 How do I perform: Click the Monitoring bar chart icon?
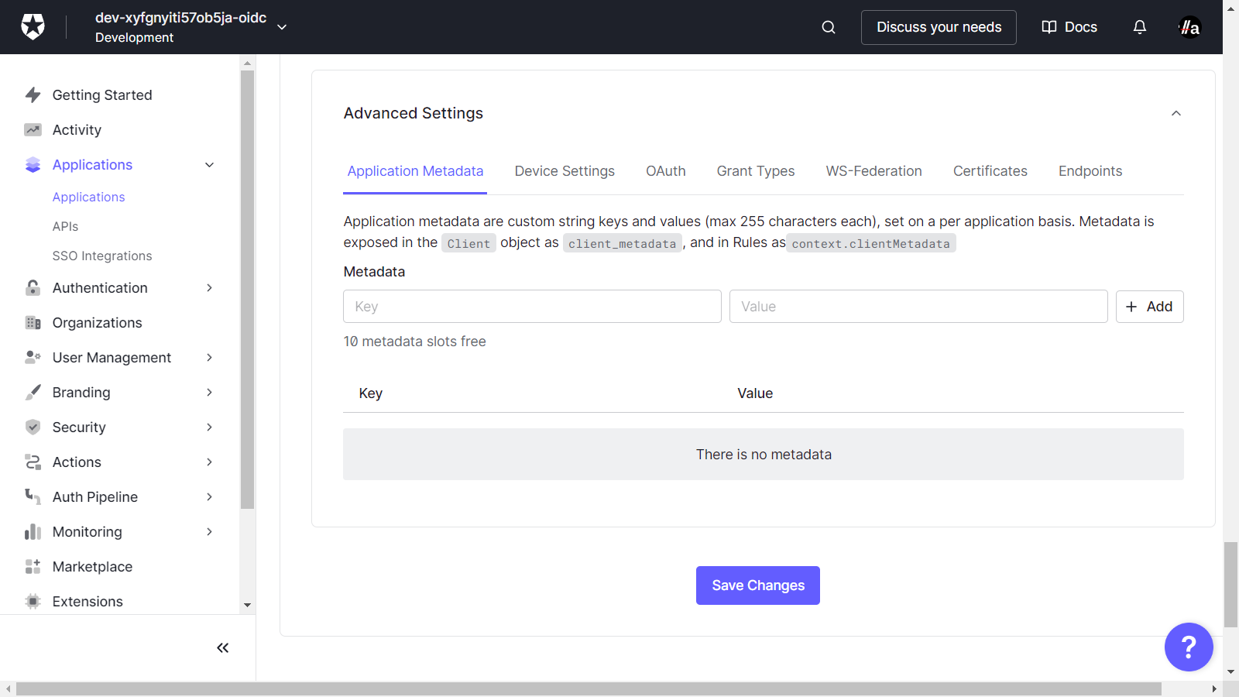click(x=33, y=532)
